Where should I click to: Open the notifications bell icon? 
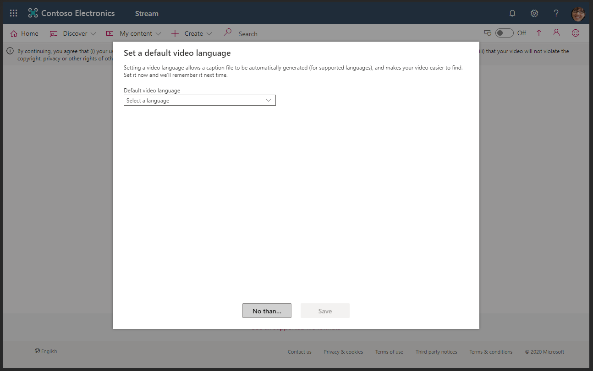point(512,13)
